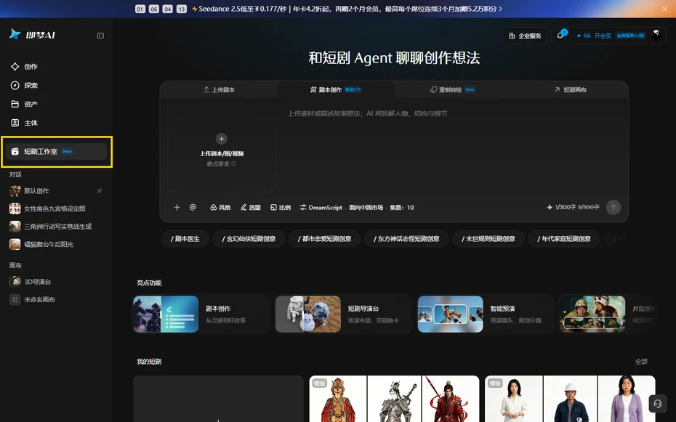The height and width of the screenshot is (422, 676).
Task: Click the 开会员 membership link
Action: point(603,36)
